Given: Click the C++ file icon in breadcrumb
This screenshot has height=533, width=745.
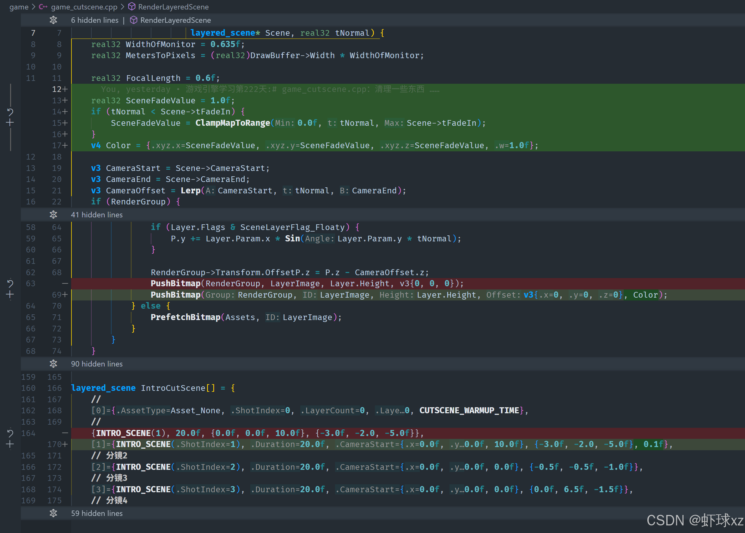Looking at the screenshot, I should pos(43,7).
